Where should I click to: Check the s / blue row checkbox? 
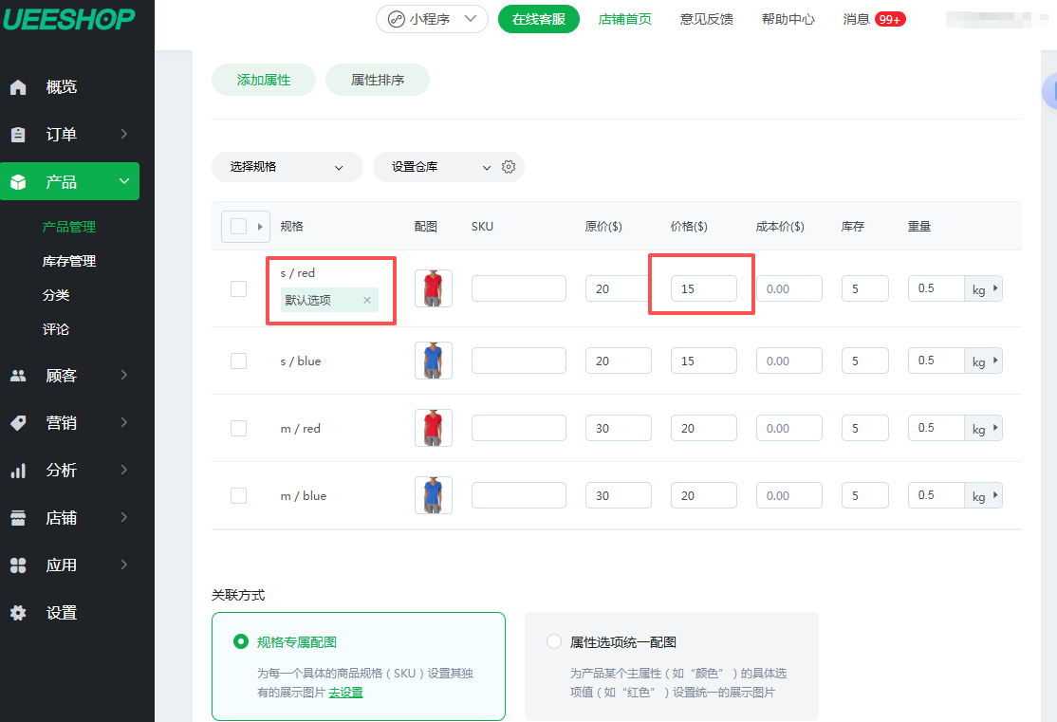coord(239,361)
